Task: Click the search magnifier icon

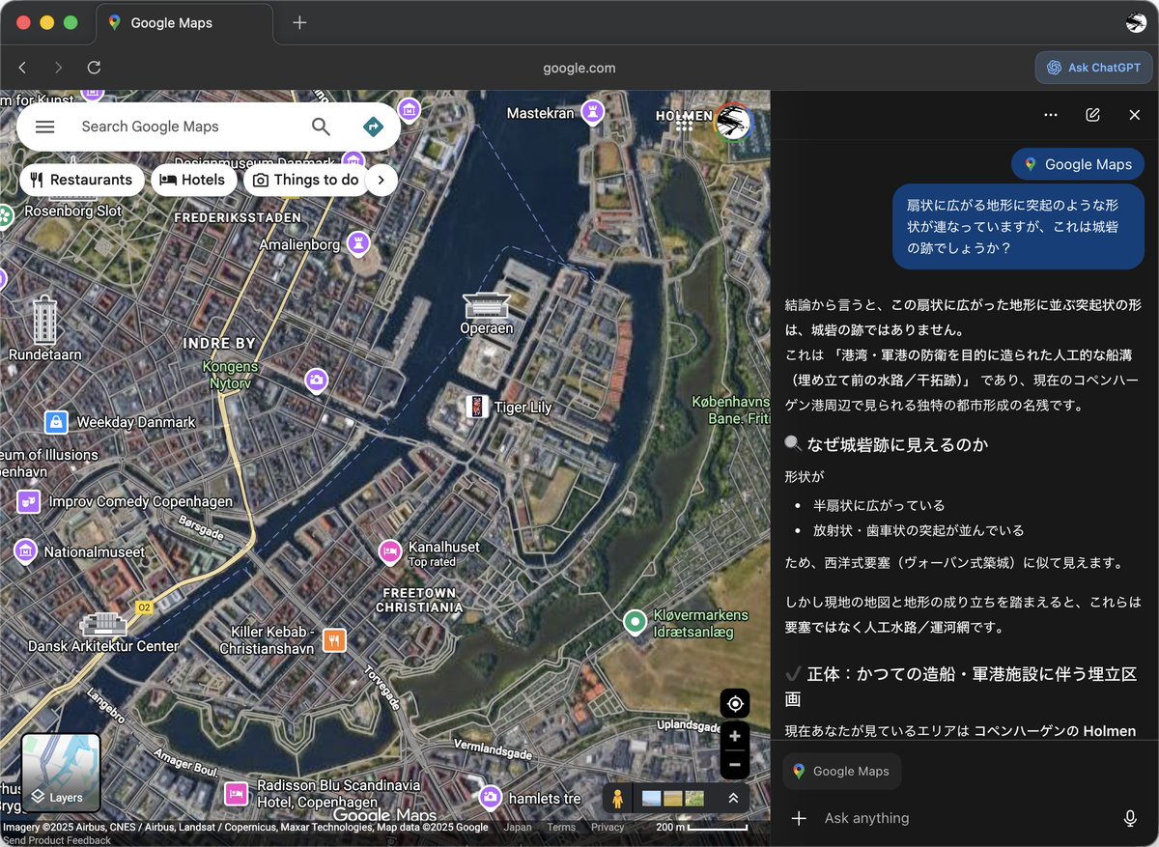Action: point(321,127)
